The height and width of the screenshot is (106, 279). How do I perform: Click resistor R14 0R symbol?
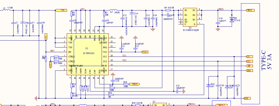pos(72,85)
